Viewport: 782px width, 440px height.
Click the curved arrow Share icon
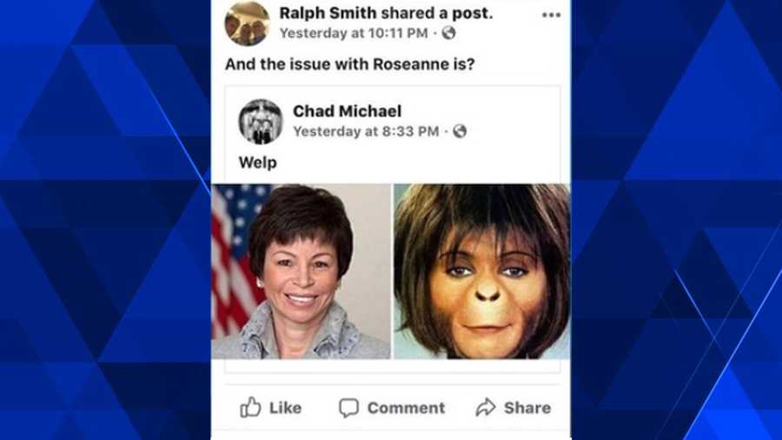click(x=485, y=408)
